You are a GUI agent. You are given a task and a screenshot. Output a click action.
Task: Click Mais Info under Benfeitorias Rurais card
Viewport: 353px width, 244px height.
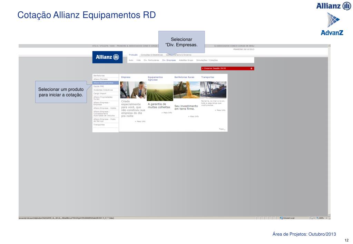[x=193, y=116]
